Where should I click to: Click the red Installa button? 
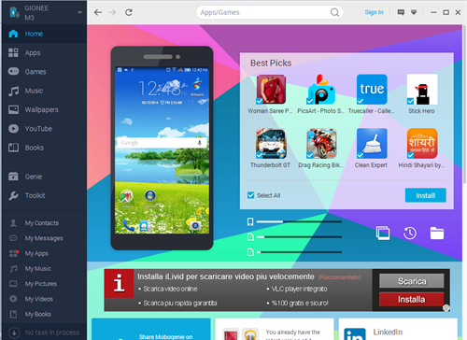click(x=412, y=299)
